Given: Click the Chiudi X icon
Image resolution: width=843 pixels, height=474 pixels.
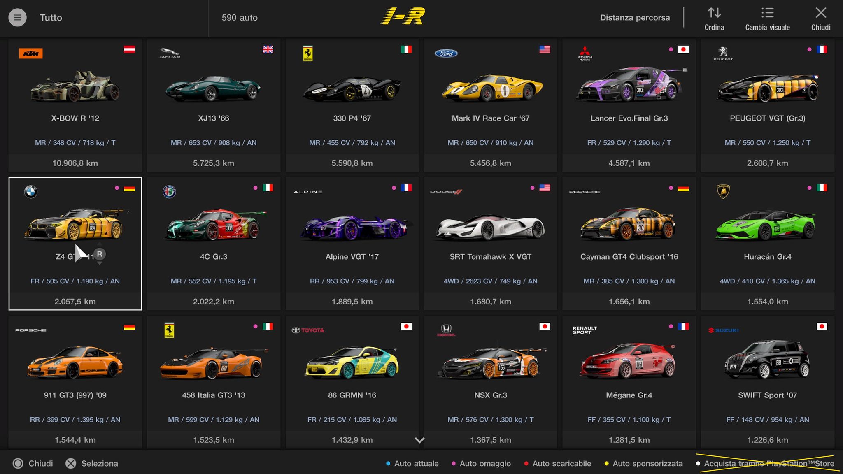Looking at the screenshot, I should (x=821, y=13).
